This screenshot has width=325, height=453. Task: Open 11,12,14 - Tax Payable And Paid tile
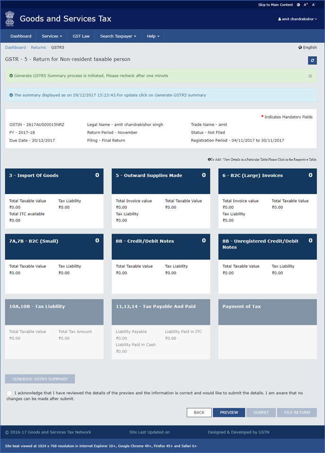[161, 329]
